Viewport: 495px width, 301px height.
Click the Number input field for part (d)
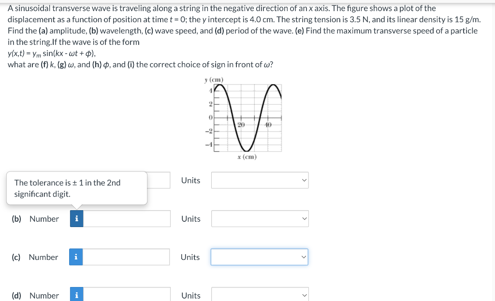[x=126, y=294]
